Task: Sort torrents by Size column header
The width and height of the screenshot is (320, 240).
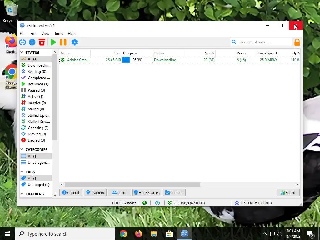Action: click(x=106, y=53)
